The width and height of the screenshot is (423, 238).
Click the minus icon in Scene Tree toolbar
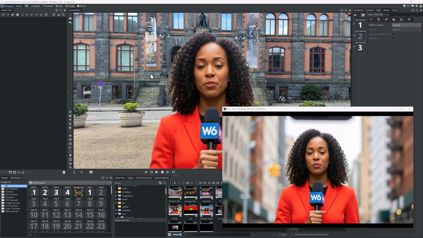[8, 15]
